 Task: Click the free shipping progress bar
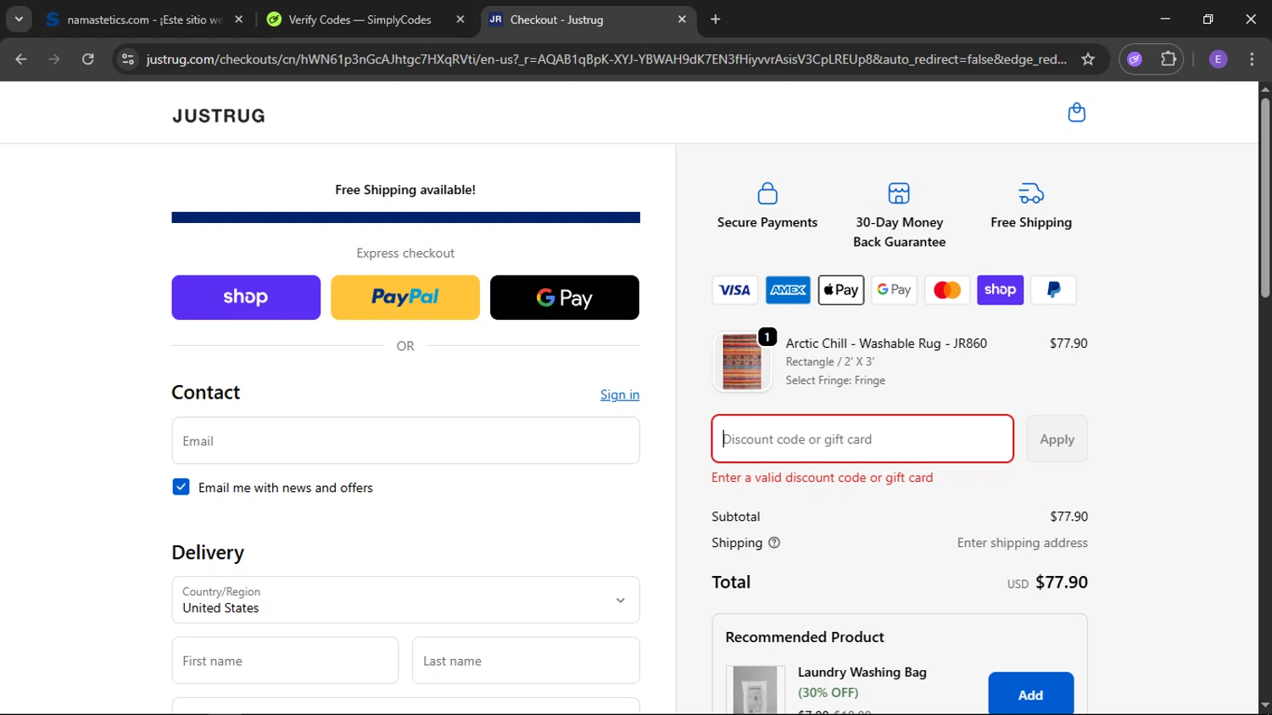click(x=405, y=218)
